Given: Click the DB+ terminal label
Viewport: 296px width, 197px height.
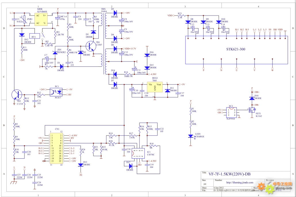Looking at the screenshot, I should (x=257, y=92).
